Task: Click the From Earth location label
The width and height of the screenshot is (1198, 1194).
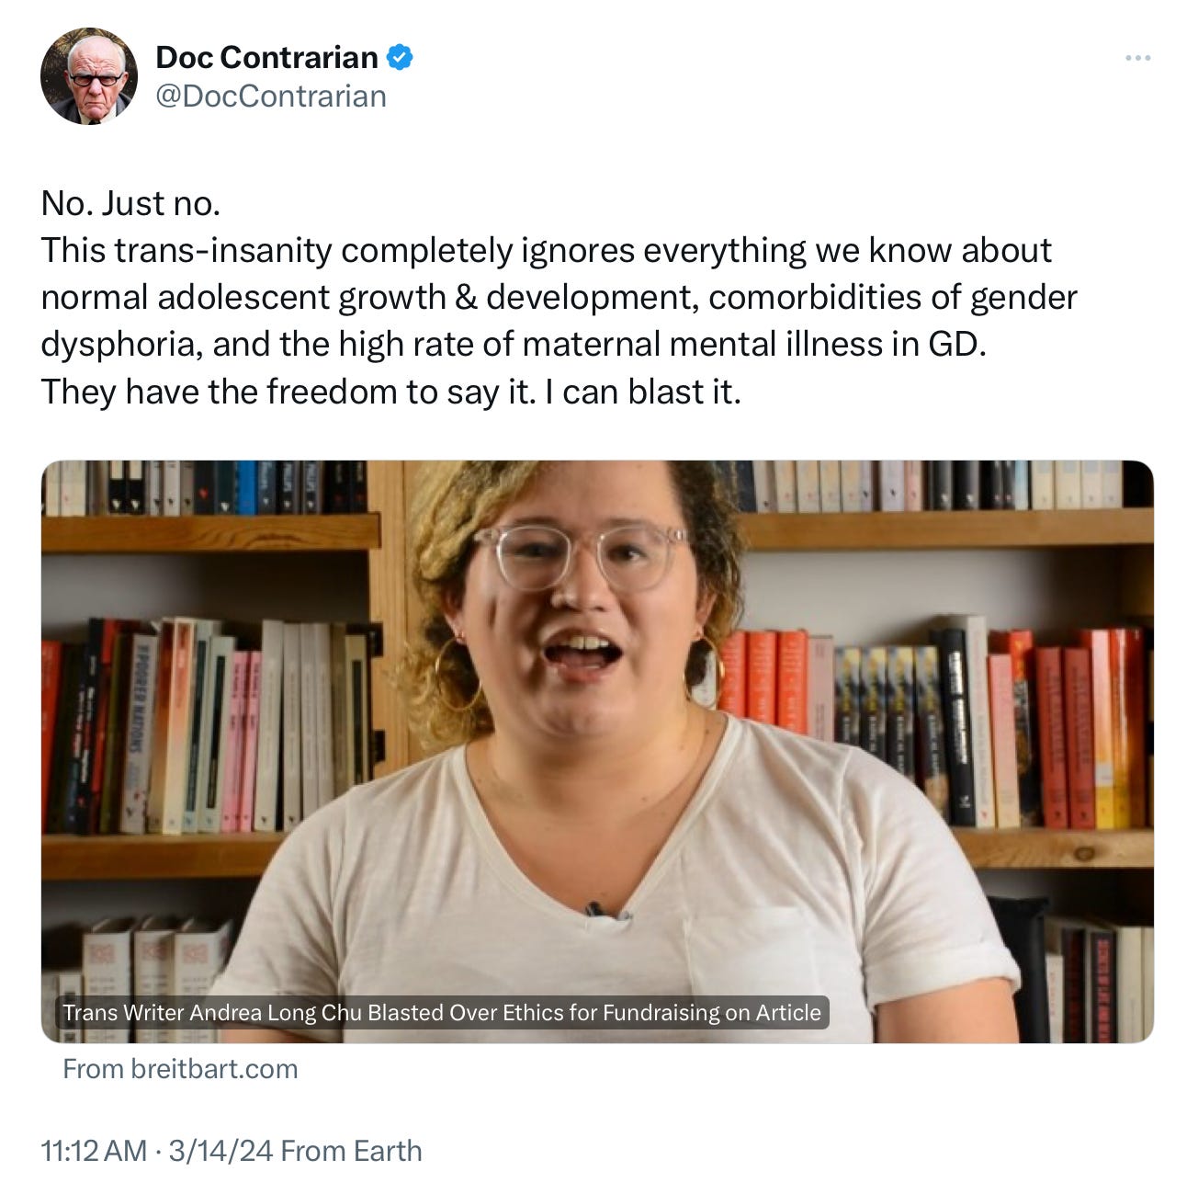Action: pos(351,1151)
